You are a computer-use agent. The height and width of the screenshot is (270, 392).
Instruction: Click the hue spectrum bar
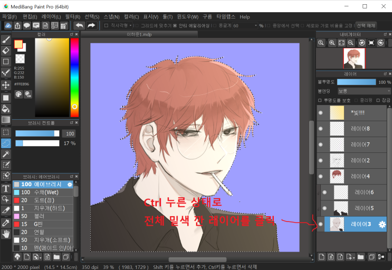[74, 78]
